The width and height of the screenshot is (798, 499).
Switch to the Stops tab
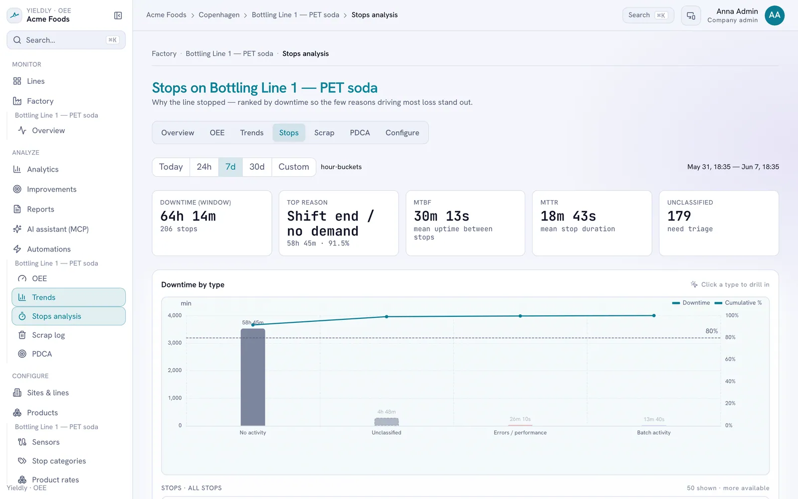click(x=289, y=133)
